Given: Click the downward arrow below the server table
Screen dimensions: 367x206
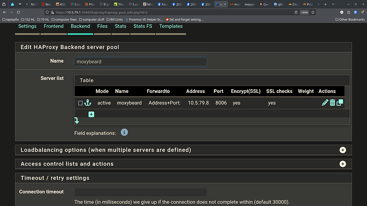Looking at the screenshot, I should (77, 121).
